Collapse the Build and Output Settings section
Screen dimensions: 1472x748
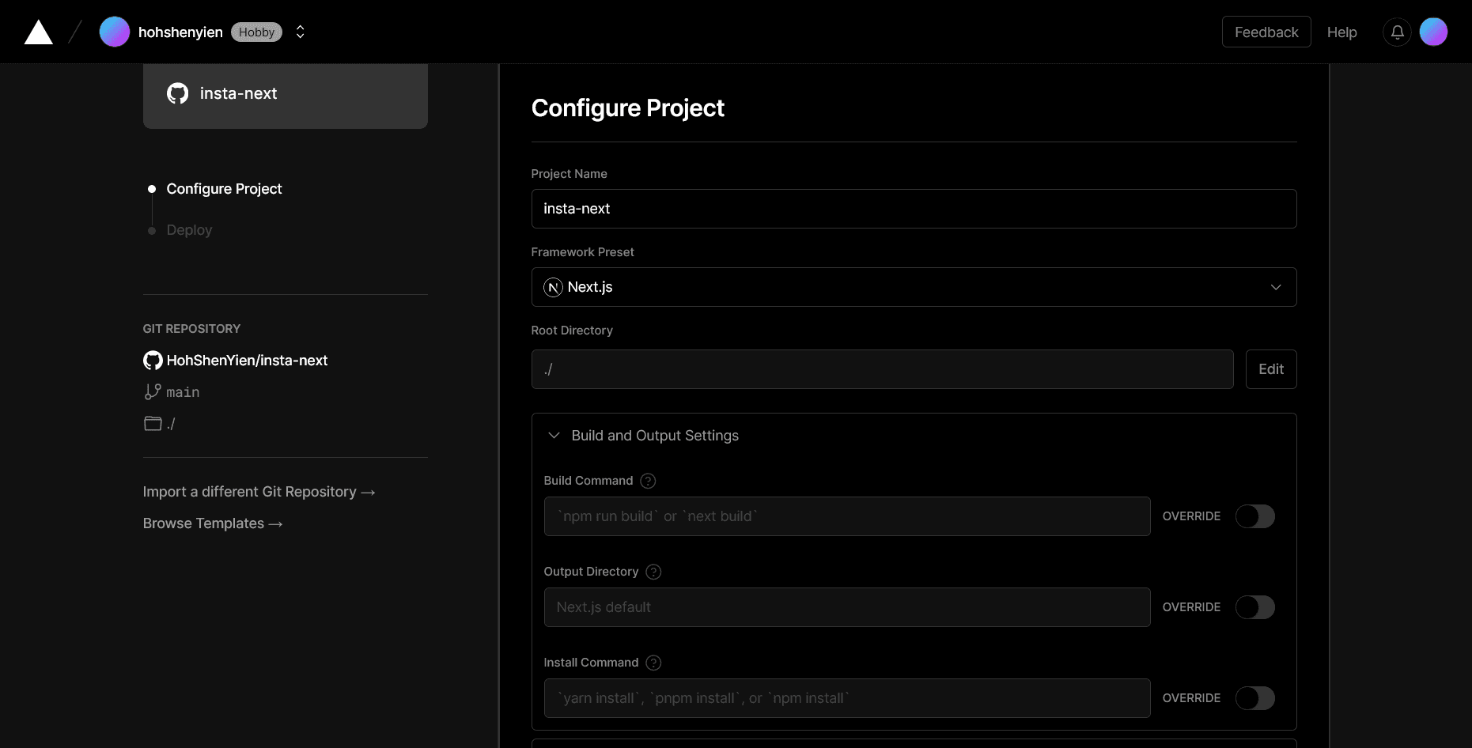click(554, 435)
